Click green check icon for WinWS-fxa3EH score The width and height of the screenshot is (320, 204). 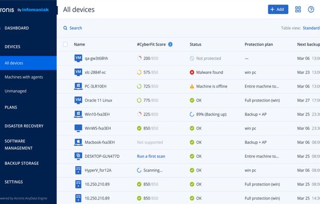(x=139, y=128)
